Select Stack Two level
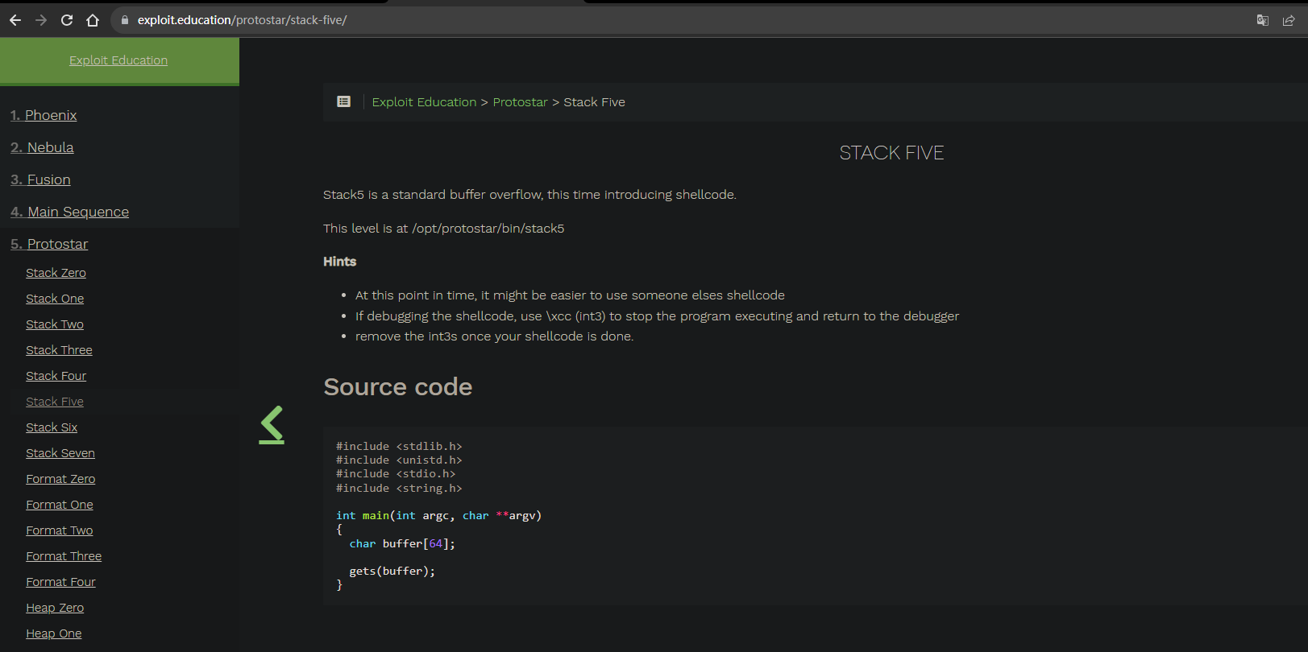Screen dimensions: 1308x652 [55, 324]
